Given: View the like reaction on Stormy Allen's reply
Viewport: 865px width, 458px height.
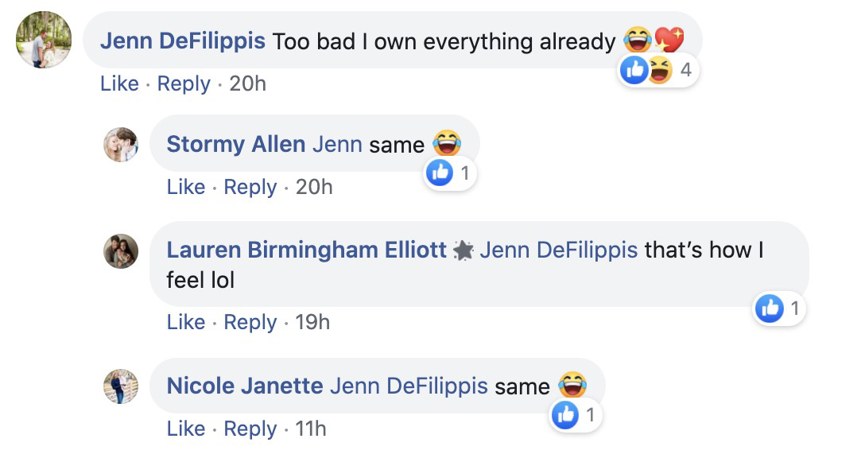Looking at the screenshot, I should click(x=451, y=173).
